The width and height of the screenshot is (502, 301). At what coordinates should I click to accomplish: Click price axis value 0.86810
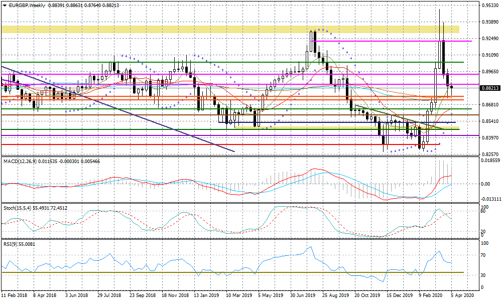[490, 105]
